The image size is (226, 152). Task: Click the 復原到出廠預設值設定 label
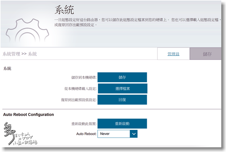tap(79, 100)
